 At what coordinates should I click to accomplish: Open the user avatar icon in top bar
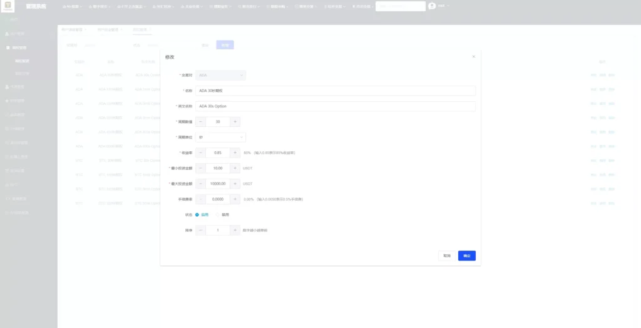point(432,6)
